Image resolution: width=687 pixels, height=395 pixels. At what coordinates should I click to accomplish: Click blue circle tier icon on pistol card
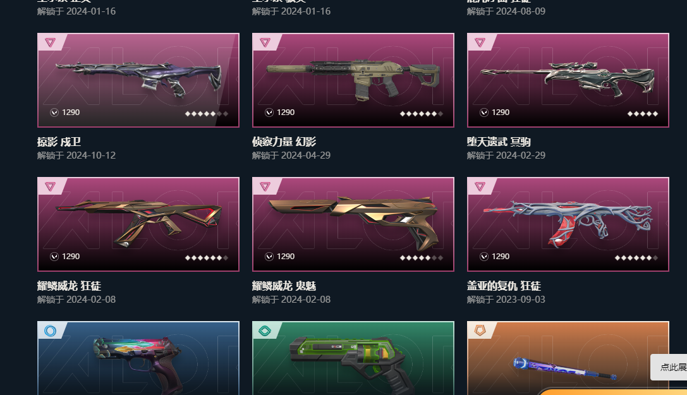click(x=50, y=331)
